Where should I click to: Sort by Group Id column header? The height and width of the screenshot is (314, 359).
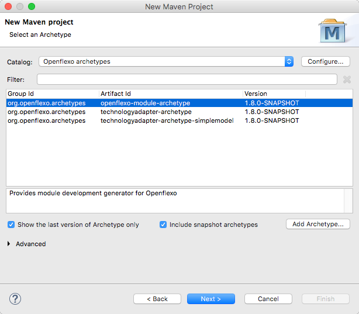53,94
